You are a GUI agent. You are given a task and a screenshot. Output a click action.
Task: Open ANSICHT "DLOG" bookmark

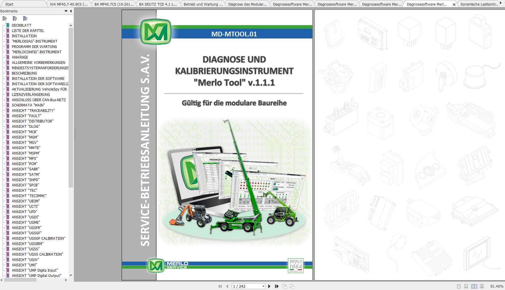(26, 127)
